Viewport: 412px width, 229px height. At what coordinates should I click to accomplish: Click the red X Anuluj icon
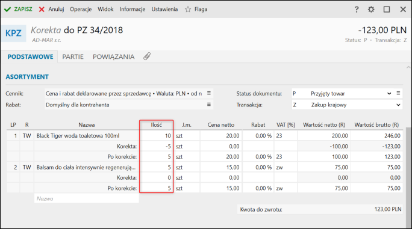pyautogui.click(x=42, y=10)
